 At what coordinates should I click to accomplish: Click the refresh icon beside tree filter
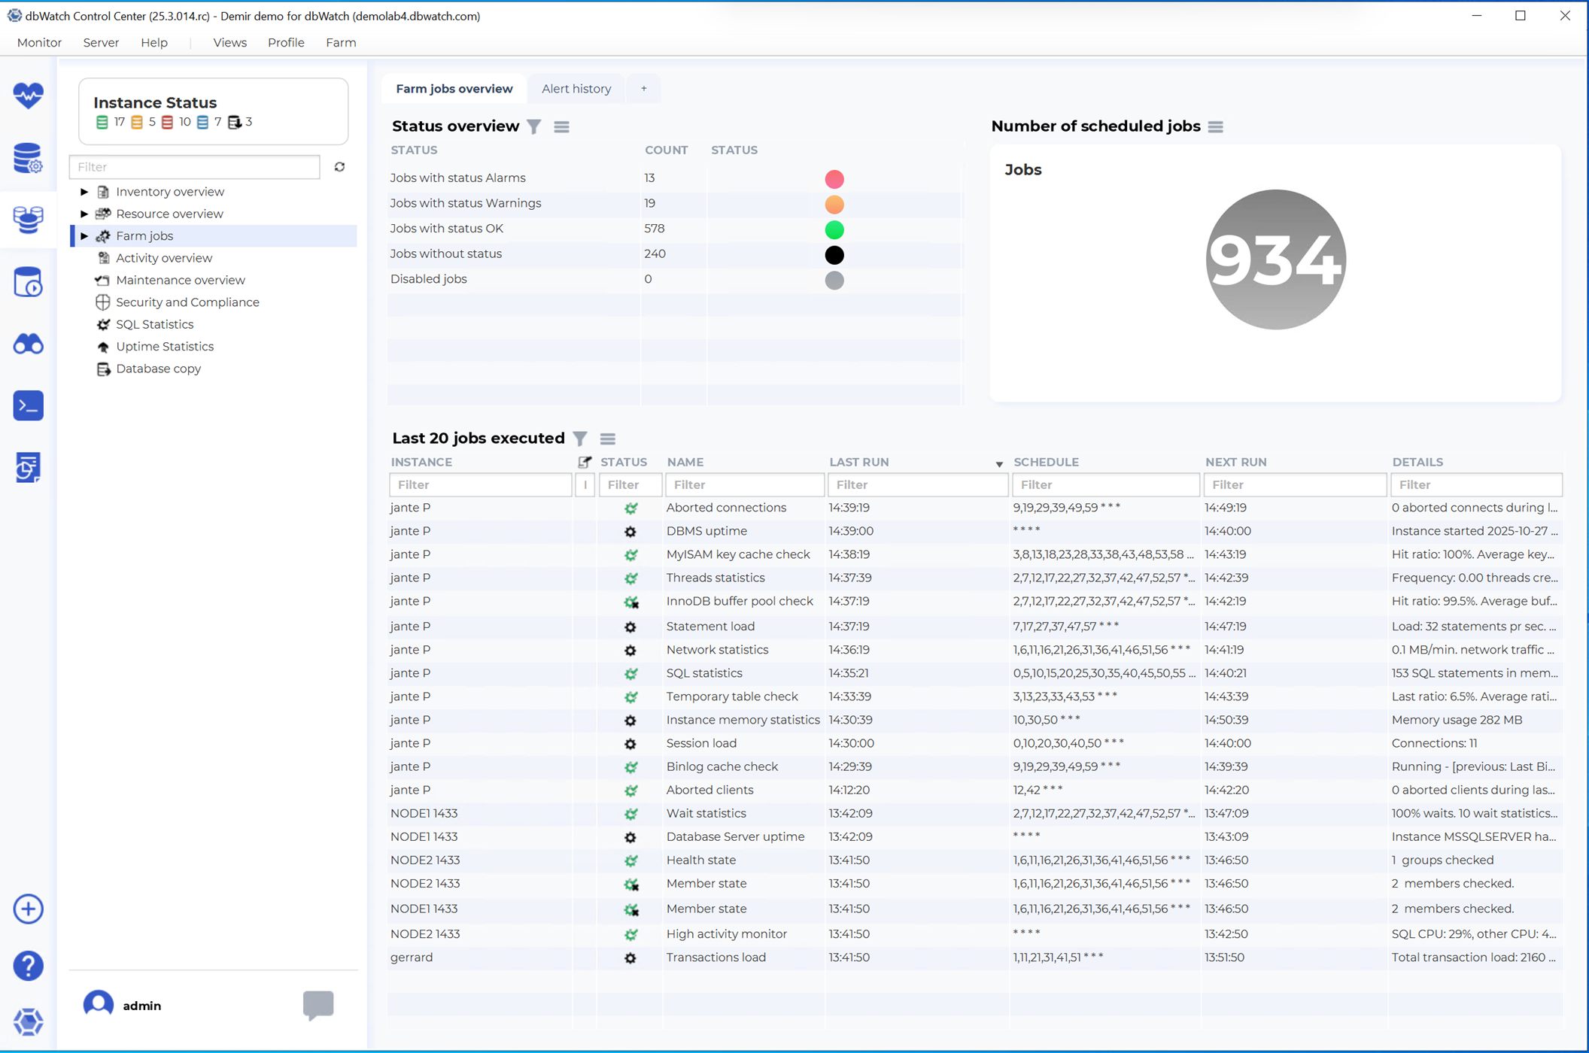[x=339, y=167]
